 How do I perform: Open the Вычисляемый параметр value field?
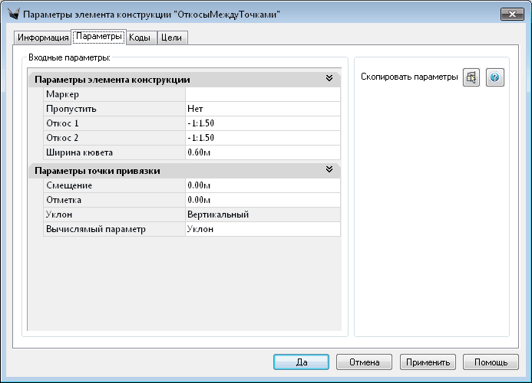click(262, 229)
